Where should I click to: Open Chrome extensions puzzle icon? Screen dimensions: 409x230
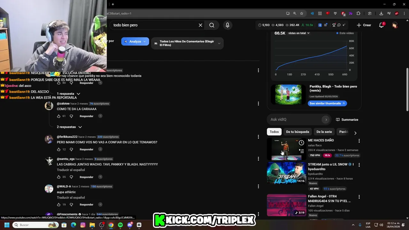[x=358, y=13]
